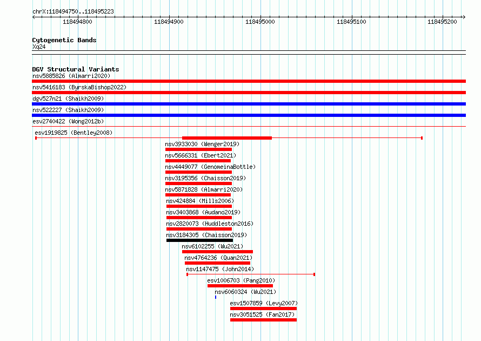Open nsv3184305 (Chaisson2019) label
This screenshot has height=341, width=481.
(x=206, y=235)
